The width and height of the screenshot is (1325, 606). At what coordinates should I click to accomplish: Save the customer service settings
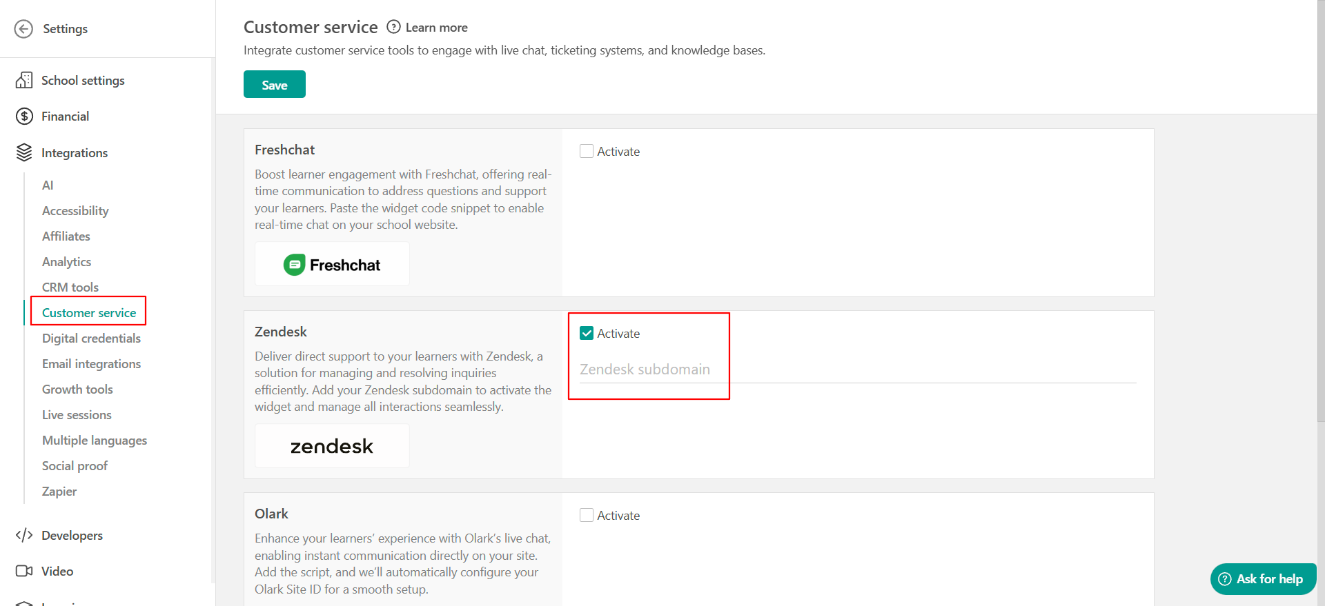(275, 84)
